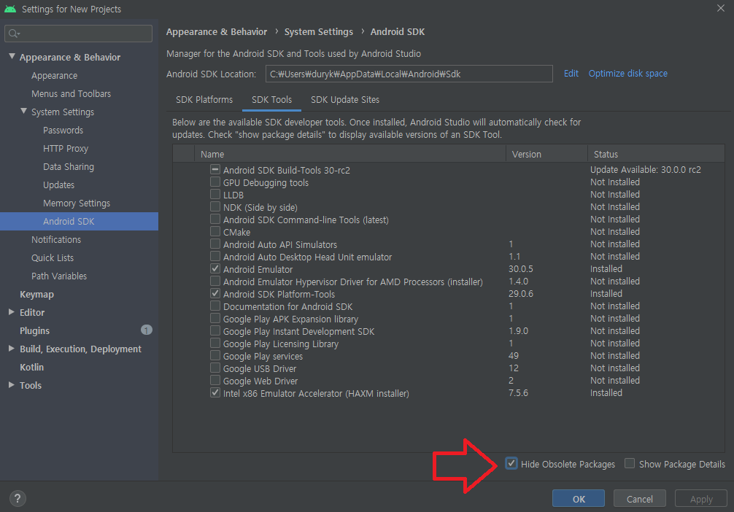734x512 pixels.
Task: Confirm settings with the OK button
Action: pos(579,499)
